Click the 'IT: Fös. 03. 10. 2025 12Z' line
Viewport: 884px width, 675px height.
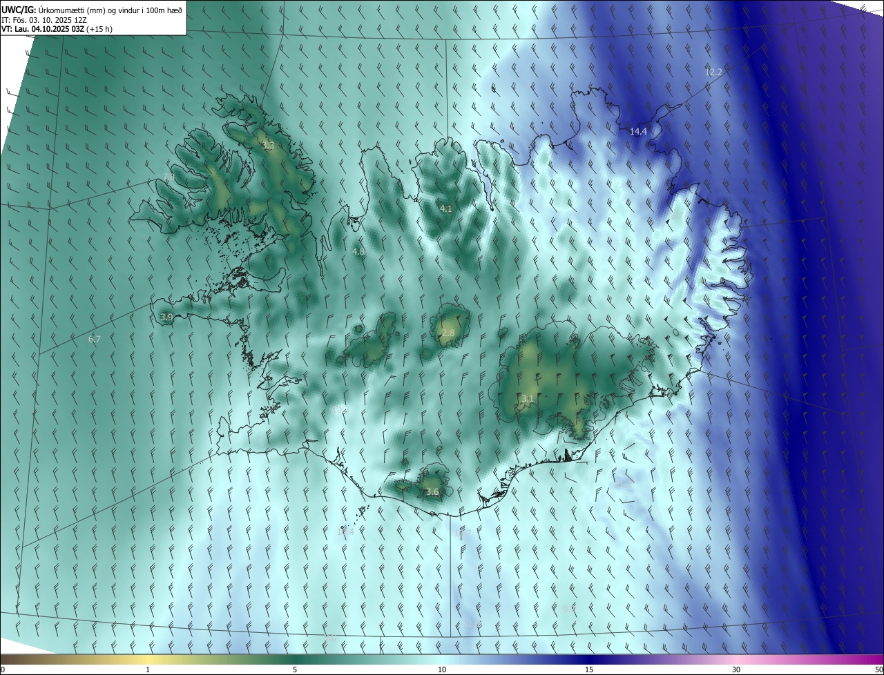click(x=44, y=20)
